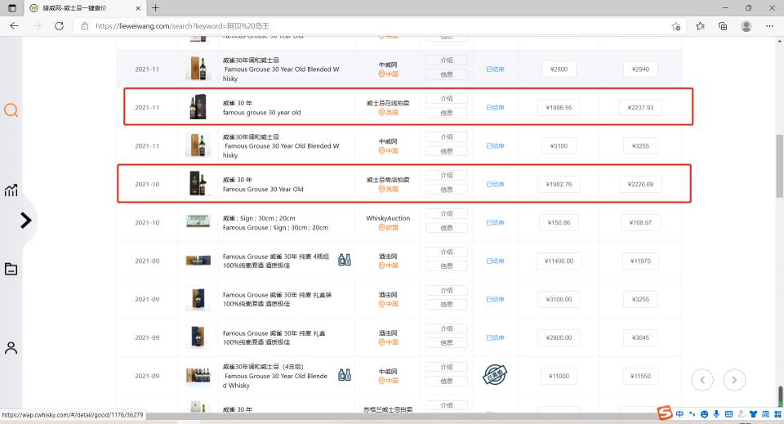Expand the left sidebar with the chevron arrow
This screenshot has height=424, width=784.
(25, 221)
